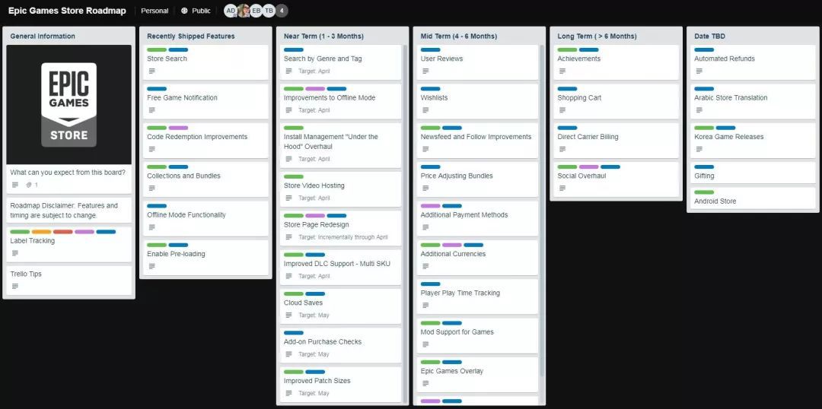This screenshot has height=409, width=822.
Task: Click the member photo avatar
Action: click(x=244, y=11)
